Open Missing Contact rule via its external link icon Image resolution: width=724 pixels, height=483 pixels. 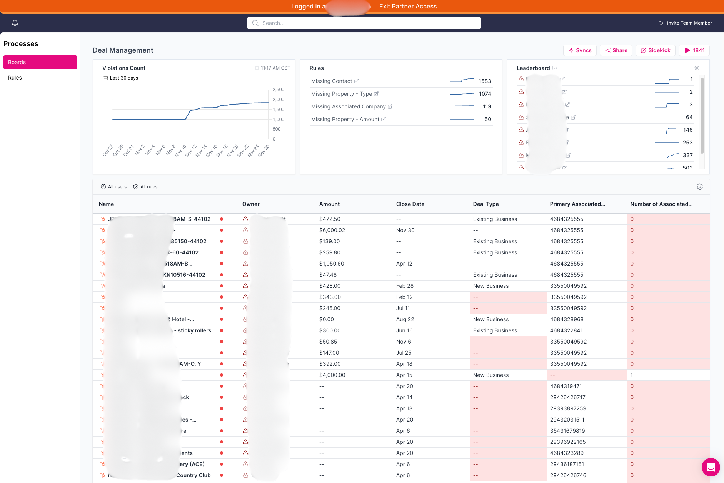(357, 81)
